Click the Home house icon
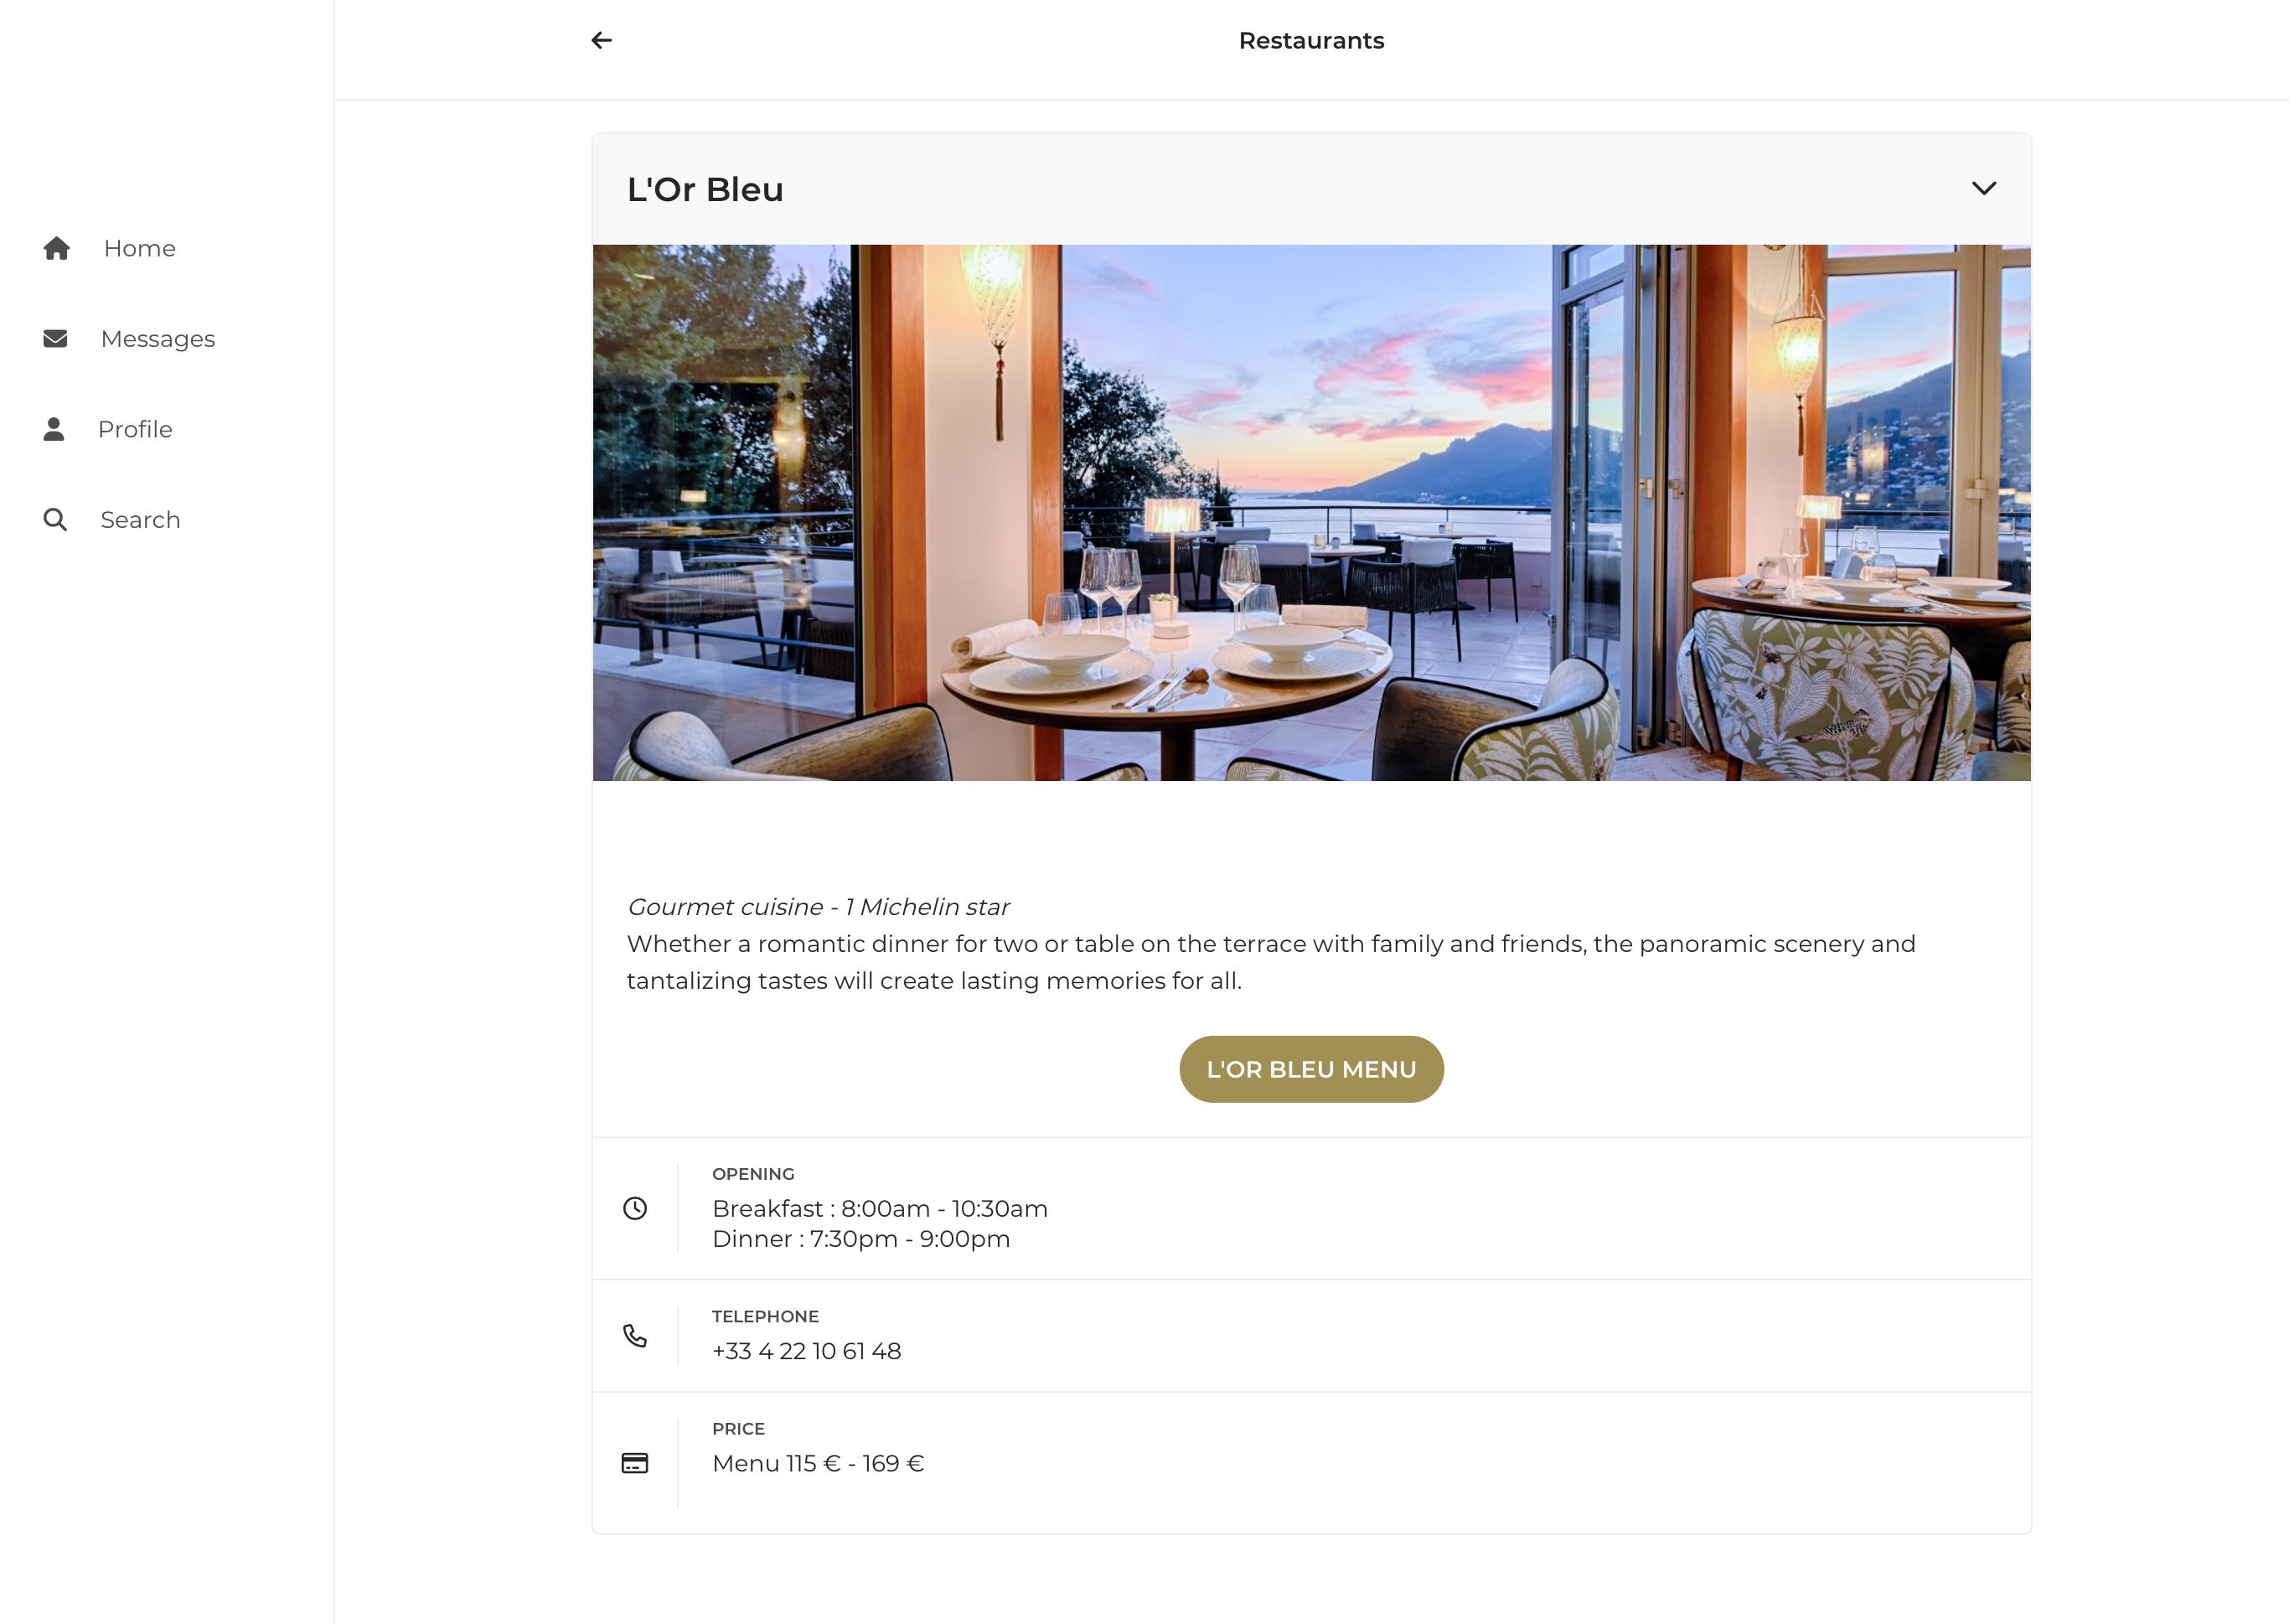2289x1624 pixels. click(x=57, y=248)
